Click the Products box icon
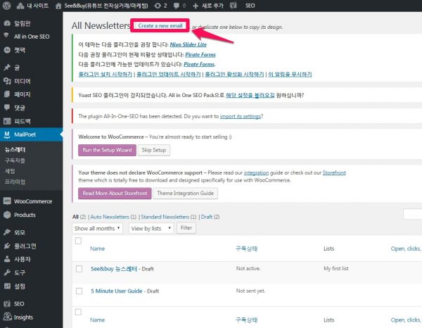Viewport: 422px width, 328px height. [7, 215]
